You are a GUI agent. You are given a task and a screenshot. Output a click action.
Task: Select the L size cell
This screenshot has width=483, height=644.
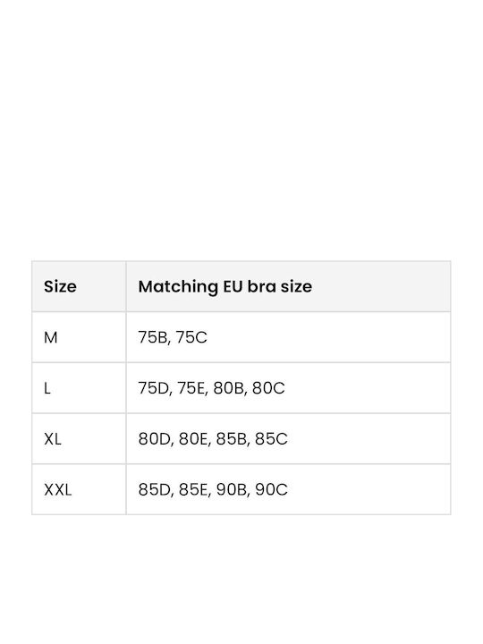pyautogui.click(x=79, y=388)
